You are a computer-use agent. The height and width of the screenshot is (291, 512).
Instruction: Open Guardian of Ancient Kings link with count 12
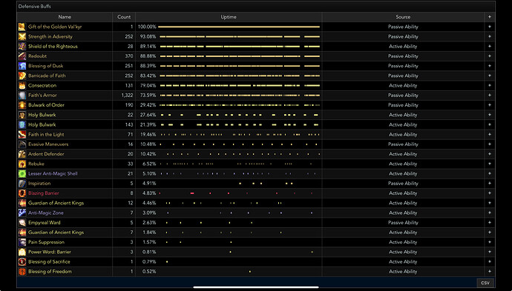pos(56,203)
